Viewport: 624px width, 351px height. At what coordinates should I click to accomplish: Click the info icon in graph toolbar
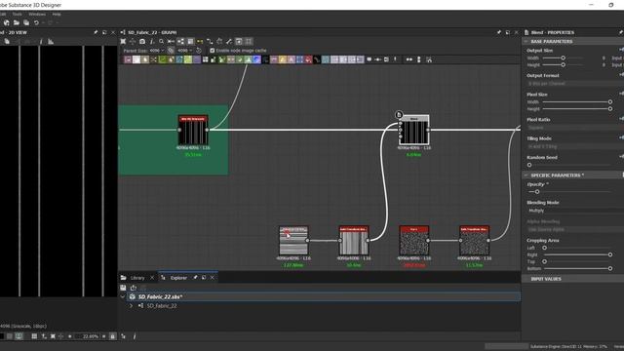pyautogui.click(x=152, y=41)
